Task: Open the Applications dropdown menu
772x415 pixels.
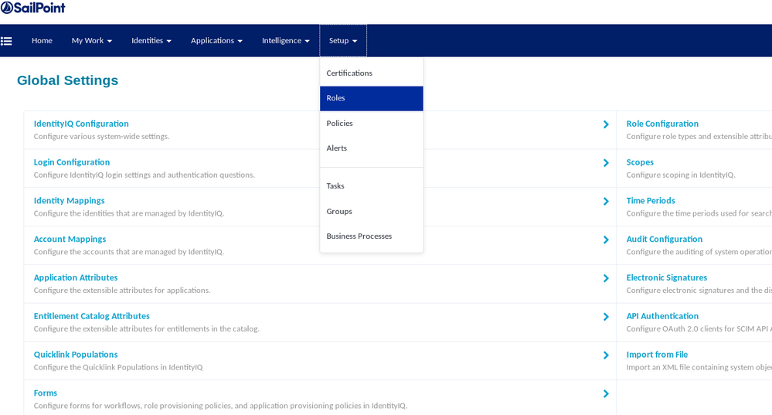Action: point(216,41)
